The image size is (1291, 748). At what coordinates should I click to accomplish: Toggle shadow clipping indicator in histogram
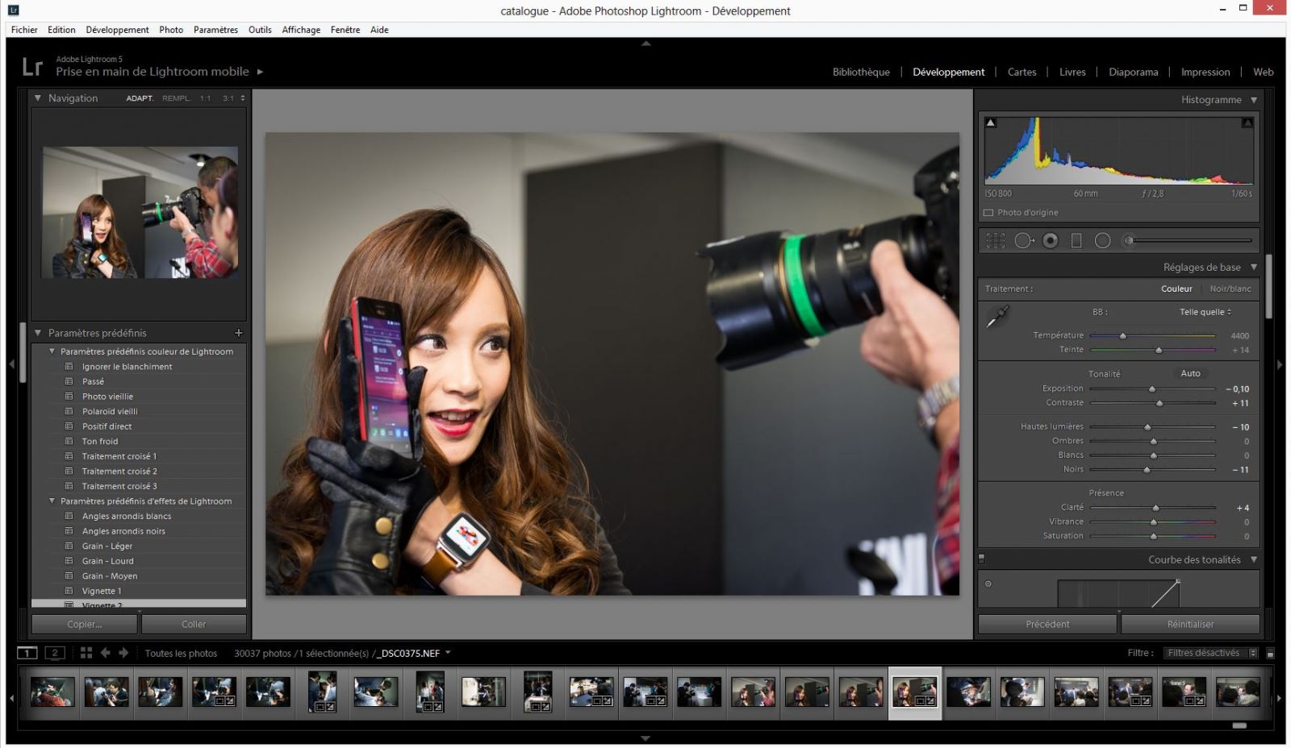pos(991,123)
